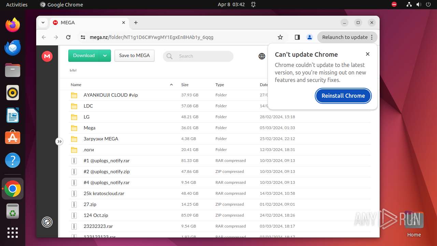Image resolution: width=437 pixels, height=246 pixels.
Task: Open new tab with plus button
Action: 136,23
